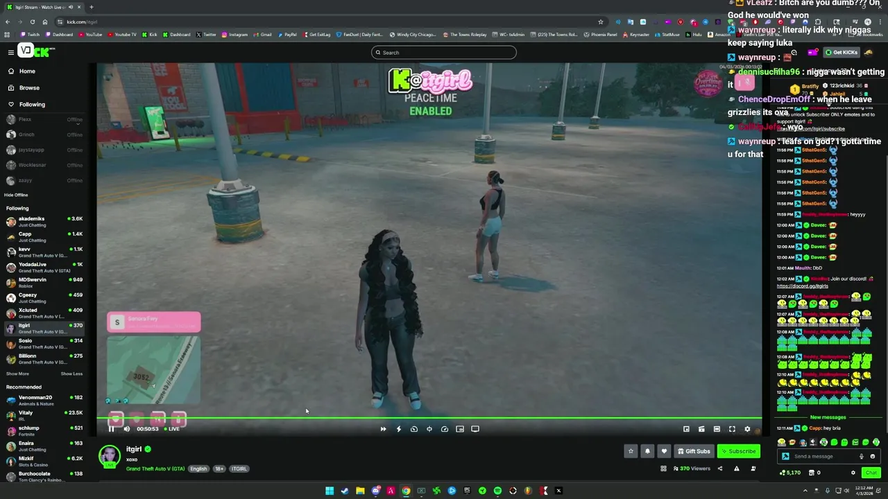888x499 pixels.
Task: Open the Instagram bookmark in bookmarks bar
Action: tap(234, 35)
